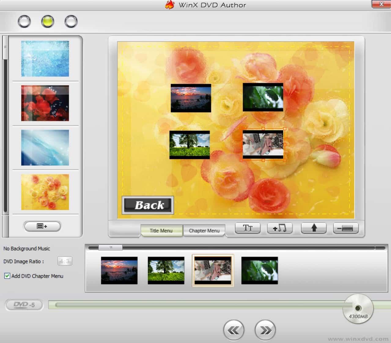Select the first step indicator light
Screen dimensions: 391x343
click(x=24, y=21)
